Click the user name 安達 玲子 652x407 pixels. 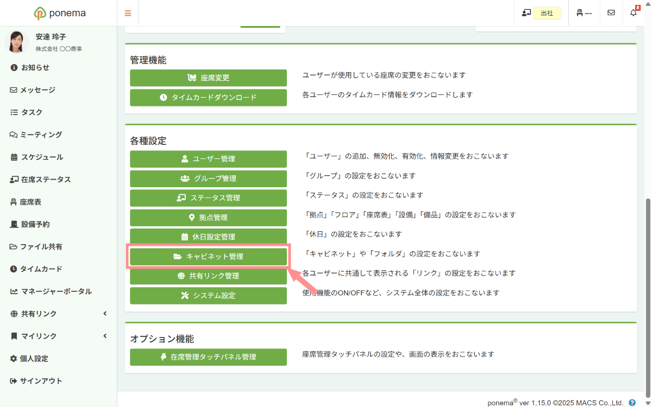[x=51, y=37]
